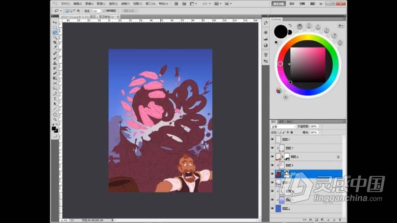Screen dimensions: 397x223
Task: Toggle visibility of the topmost layer
Action: click(273, 139)
